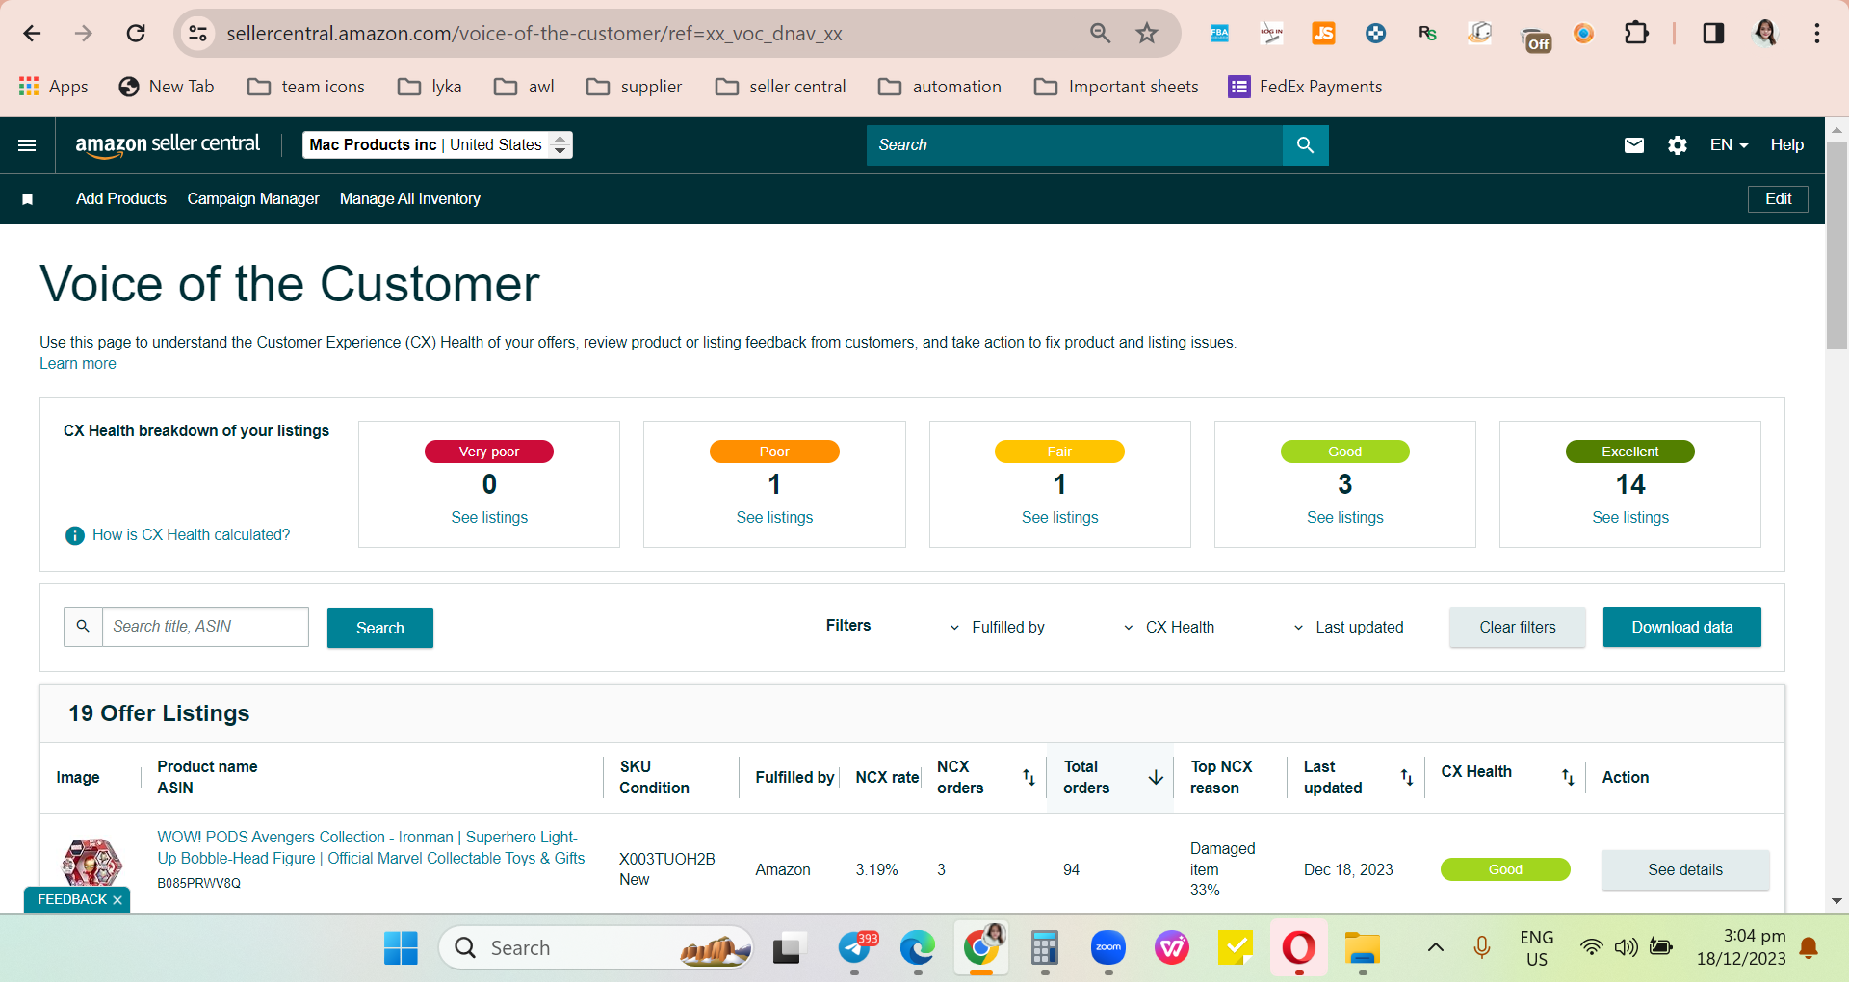
Task: Open Telegram from the taskbar
Action: click(x=855, y=948)
